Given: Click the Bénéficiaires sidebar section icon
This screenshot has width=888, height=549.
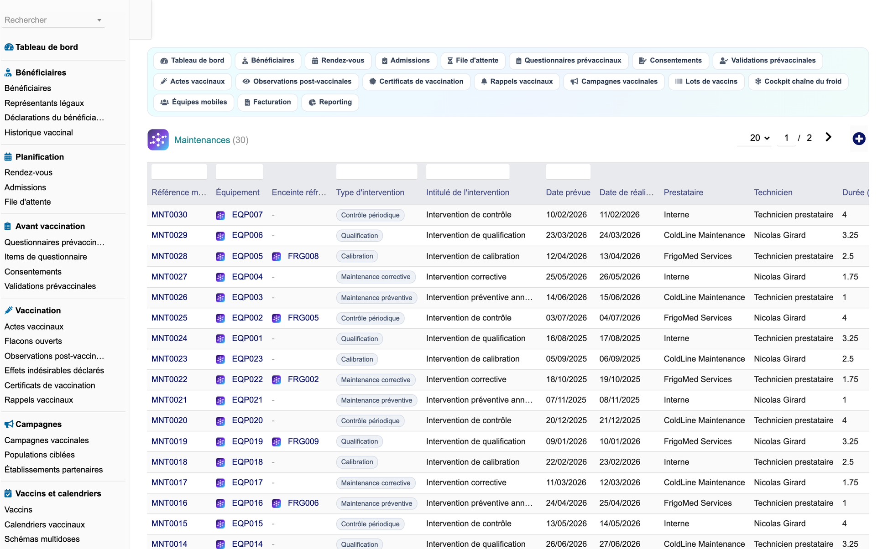Looking at the screenshot, I should [x=8, y=73].
